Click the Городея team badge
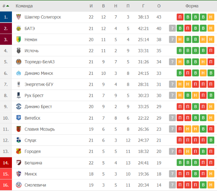 click(18, 151)
